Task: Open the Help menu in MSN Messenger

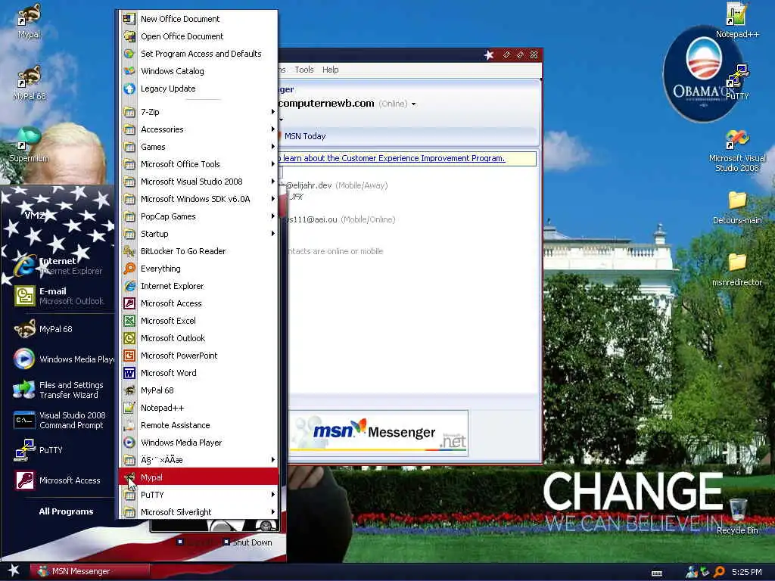Action: click(330, 70)
